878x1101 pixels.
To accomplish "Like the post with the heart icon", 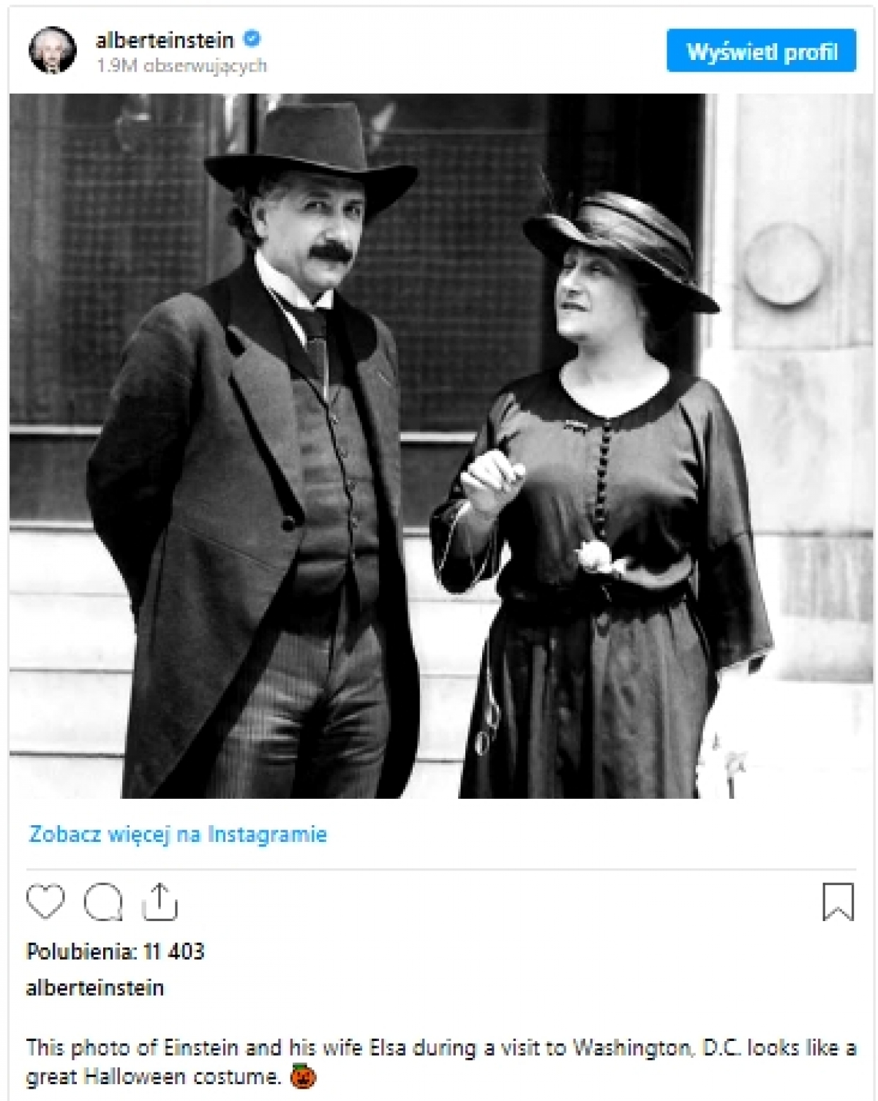I will [x=45, y=901].
